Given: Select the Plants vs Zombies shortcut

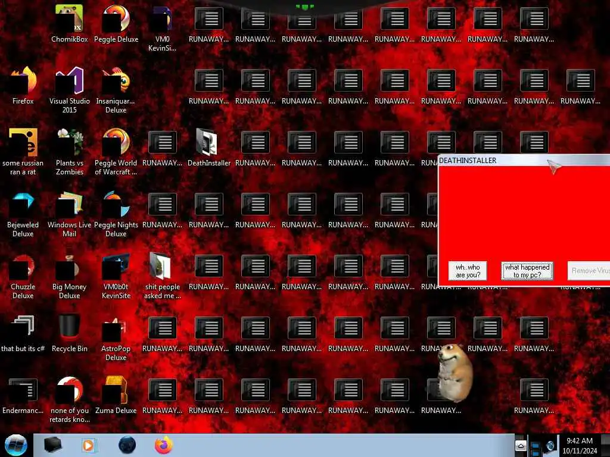Looking at the screenshot, I should [69, 152].
